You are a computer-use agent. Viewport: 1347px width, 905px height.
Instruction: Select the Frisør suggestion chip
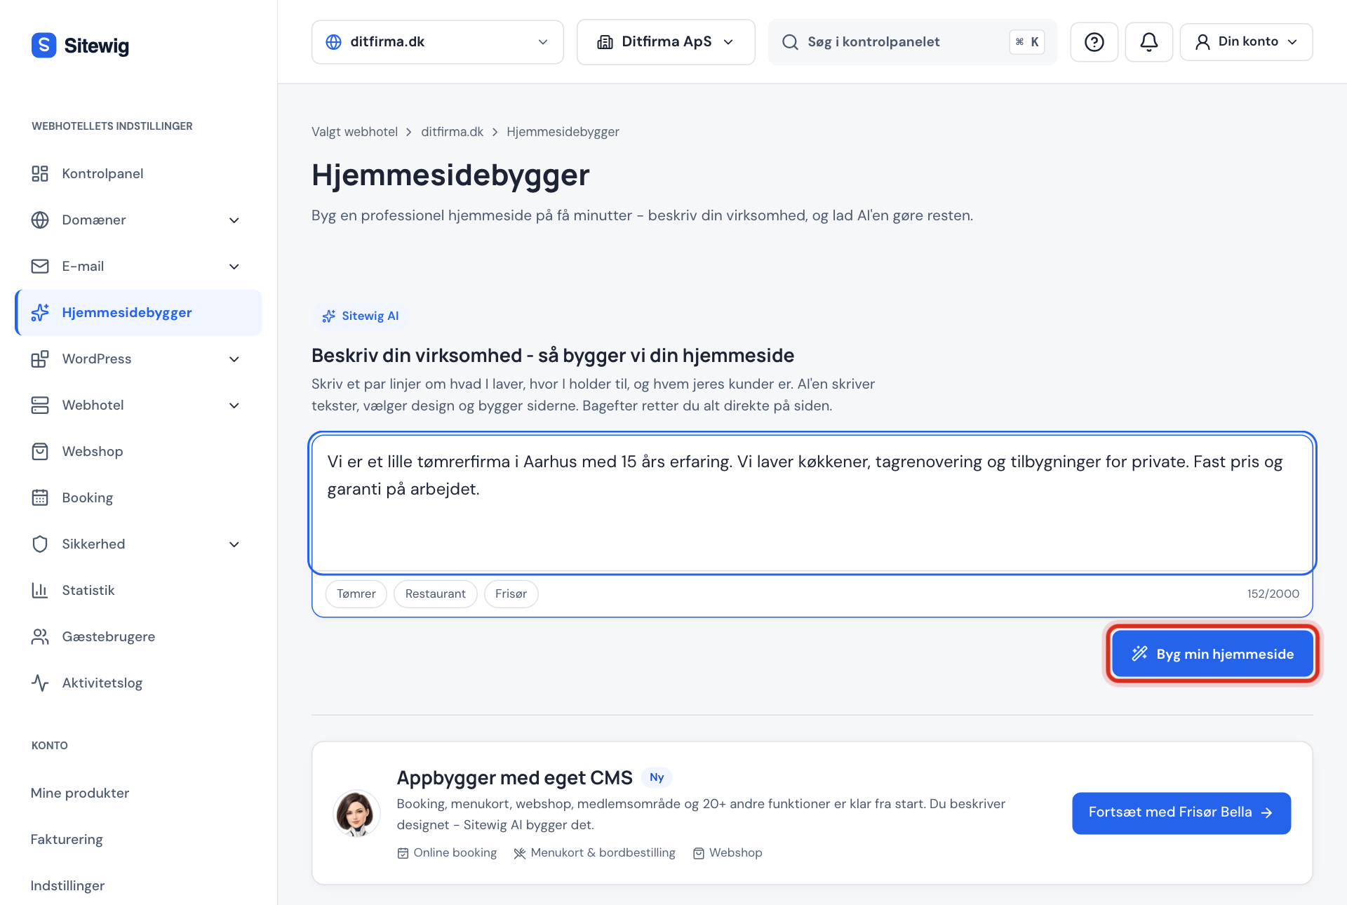pyautogui.click(x=511, y=594)
